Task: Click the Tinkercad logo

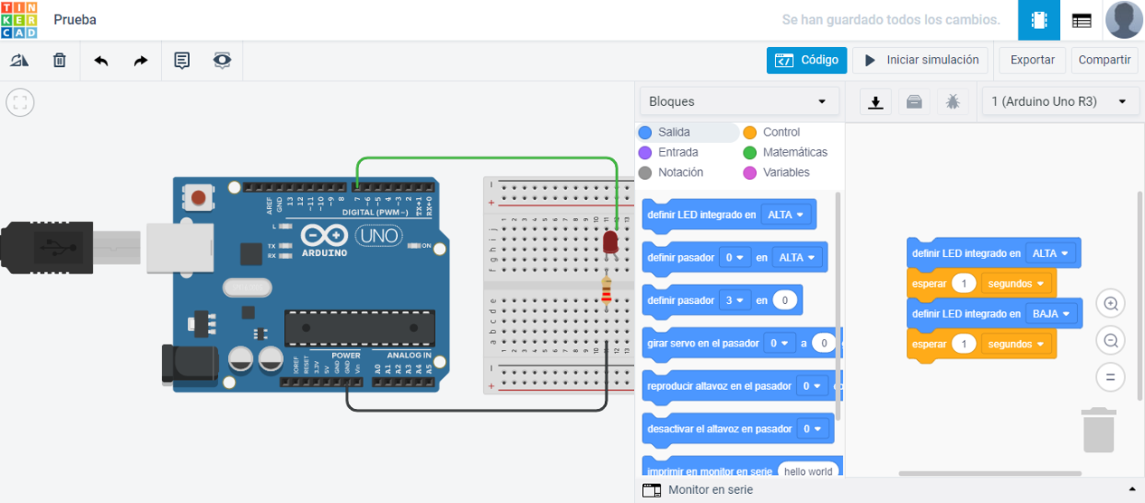Action: click(x=19, y=20)
